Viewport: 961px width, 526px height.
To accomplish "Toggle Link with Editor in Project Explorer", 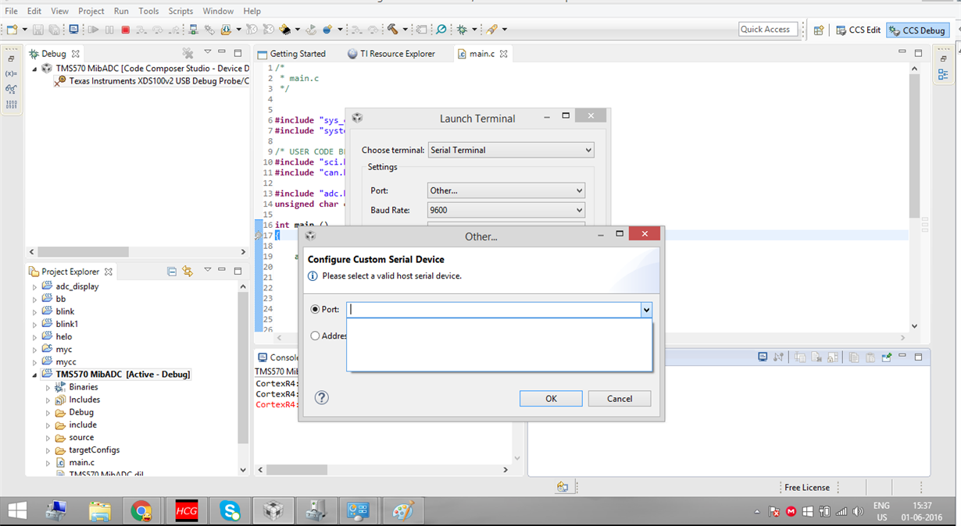I will [x=188, y=271].
